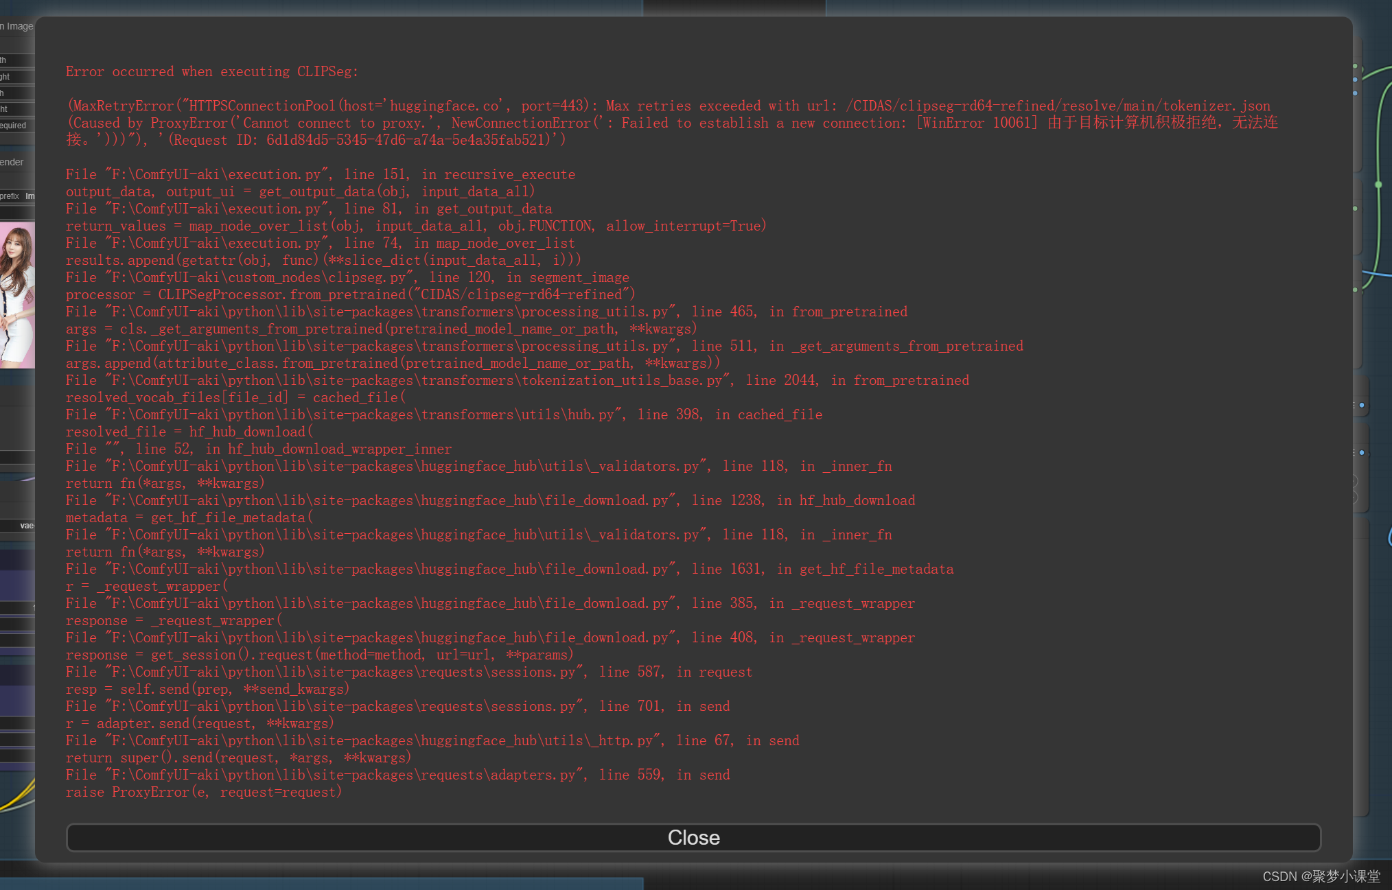Click the 'equired' widget on left node
The height and width of the screenshot is (890, 1392).
[x=14, y=126]
